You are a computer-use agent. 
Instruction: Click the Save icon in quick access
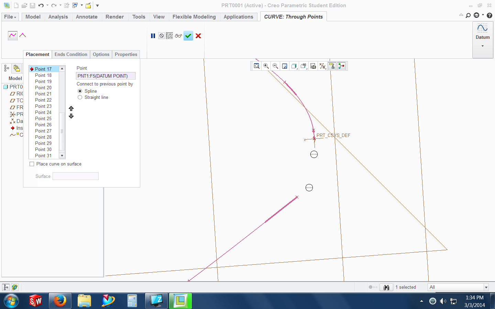32,5
